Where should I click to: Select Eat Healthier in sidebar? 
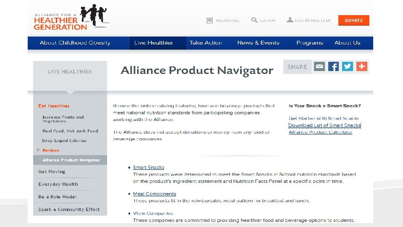[54, 106]
